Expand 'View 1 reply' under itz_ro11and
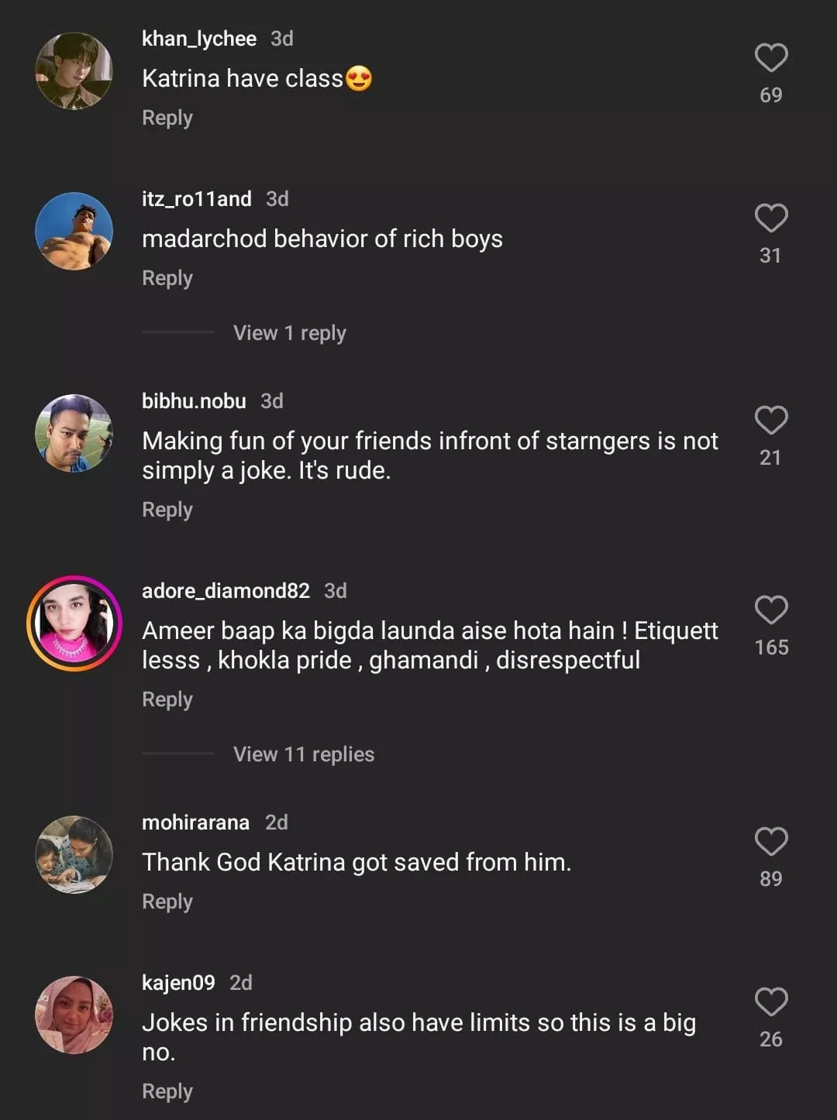 click(289, 333)
